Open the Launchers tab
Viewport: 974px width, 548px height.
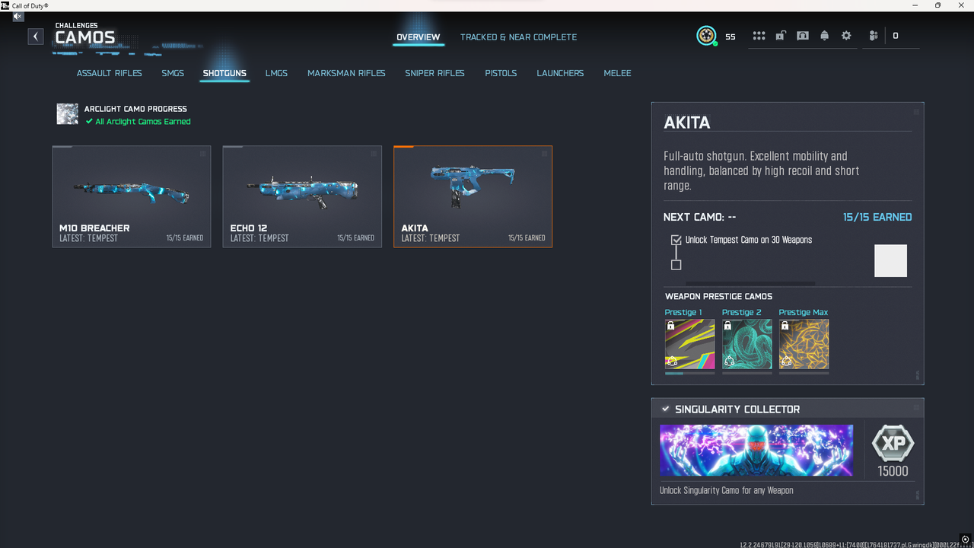[560, 73]
